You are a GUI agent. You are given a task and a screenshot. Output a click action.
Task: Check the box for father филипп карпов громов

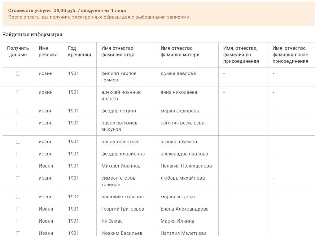coord(18,73)
